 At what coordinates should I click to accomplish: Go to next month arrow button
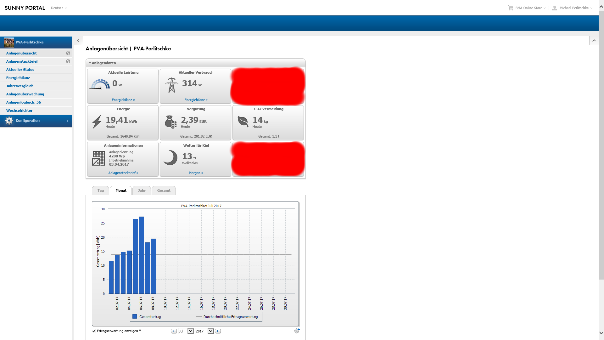[218, 331]
